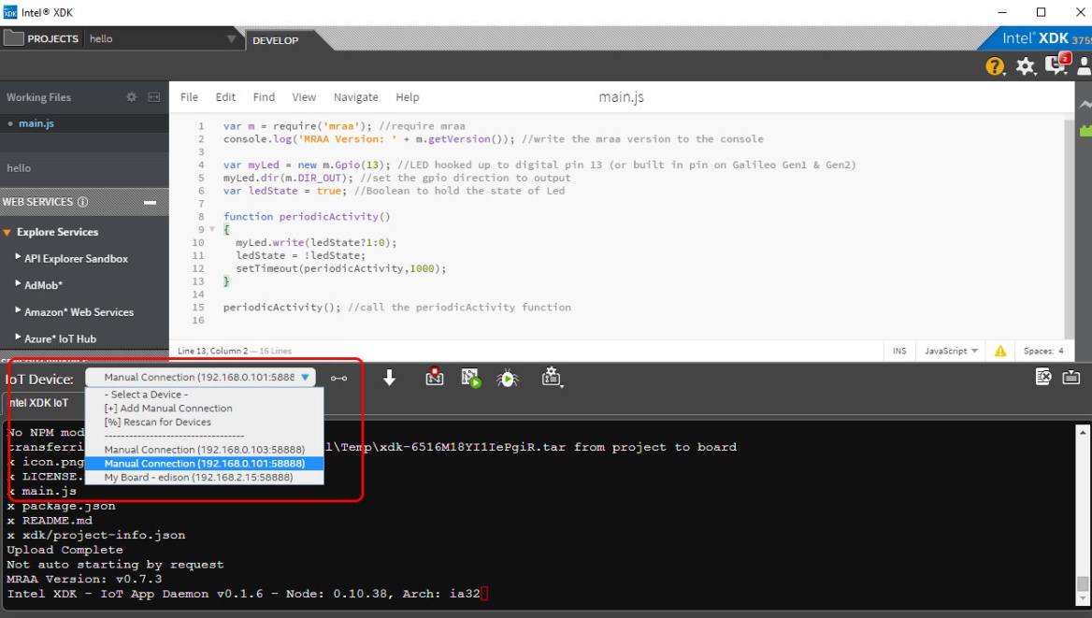Switch to the DEVELOP tab
Viewport: 1092px width, 618px height.
point(276,40)
